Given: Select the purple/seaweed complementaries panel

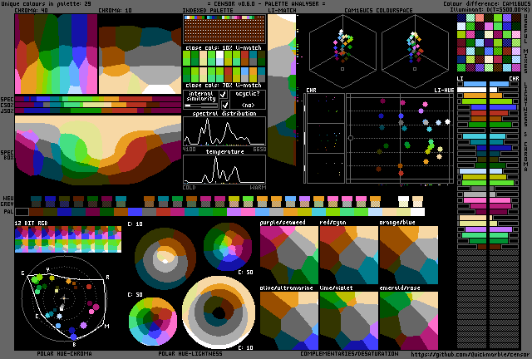Looking at the screenshot, I should pos(288,253).
